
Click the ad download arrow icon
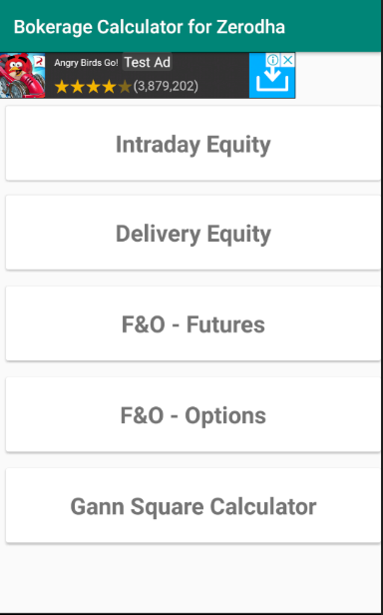pos(272,80)
